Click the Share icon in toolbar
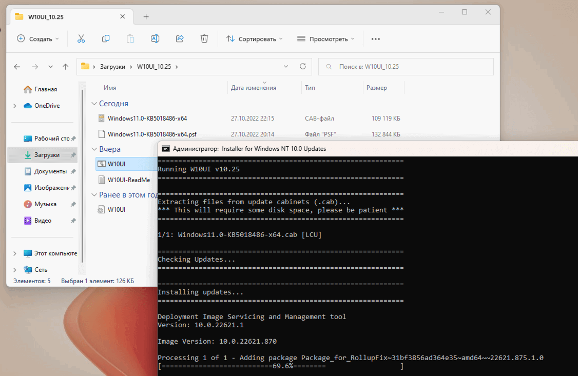This screenshot has height=376, width=578. point(180,38)
